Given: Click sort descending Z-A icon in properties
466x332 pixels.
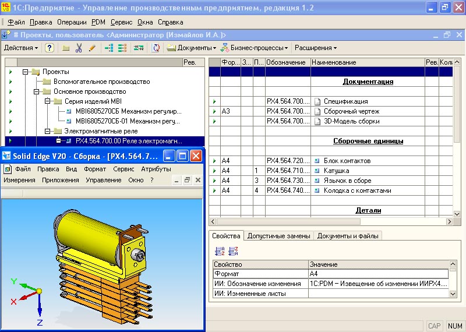Looking at the screenshot, I should [x=233, y=251].
